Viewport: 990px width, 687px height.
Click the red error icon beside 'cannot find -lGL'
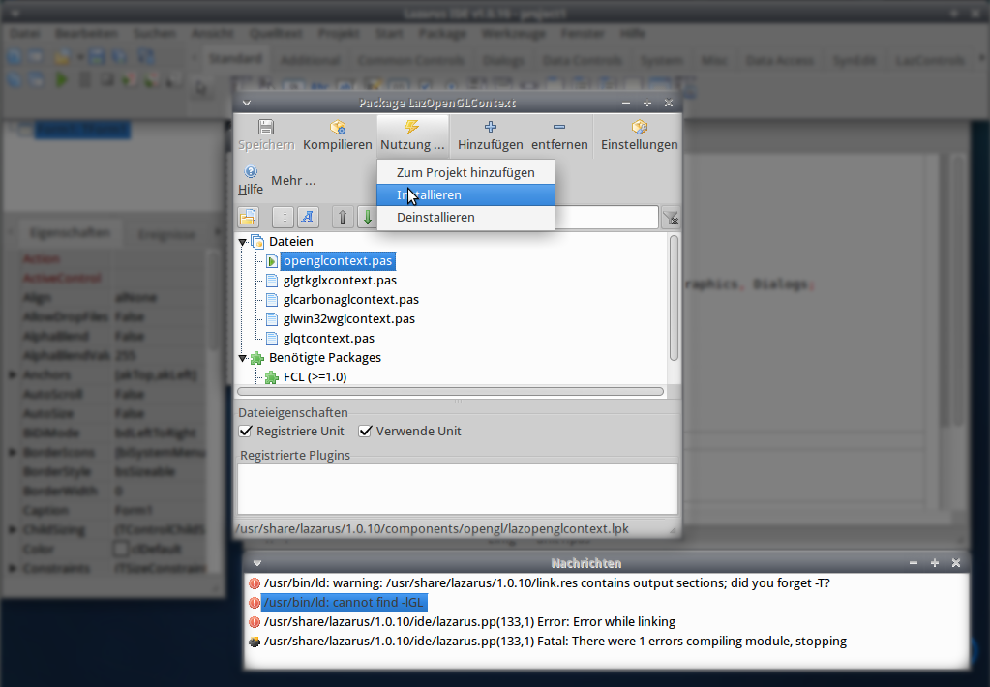(x=255, y=603)
